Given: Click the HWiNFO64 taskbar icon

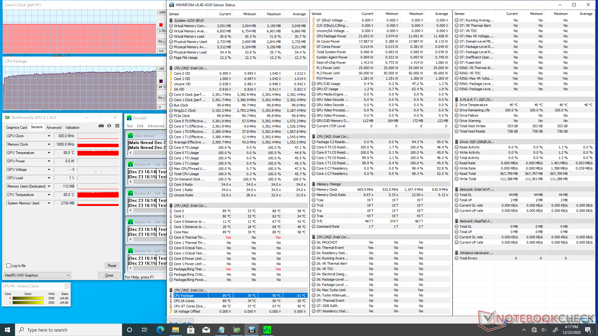Looking at the screenshot, I should [252, 330].
